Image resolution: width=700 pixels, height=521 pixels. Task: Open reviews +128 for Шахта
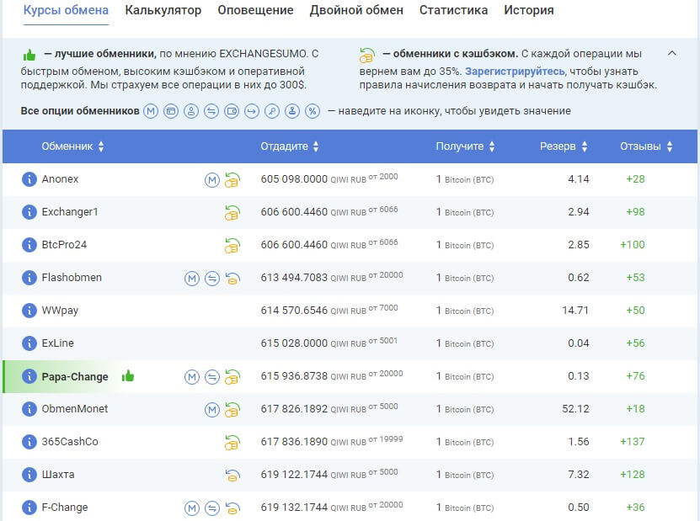point(632,475)
